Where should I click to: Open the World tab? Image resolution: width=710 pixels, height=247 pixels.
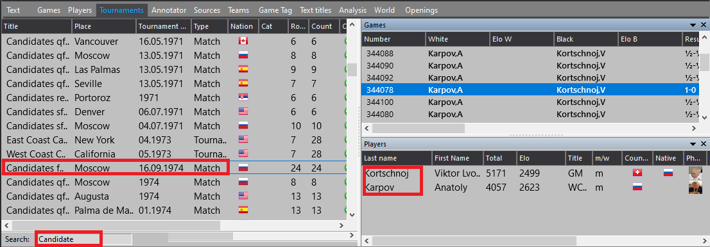tap(385, 10)
